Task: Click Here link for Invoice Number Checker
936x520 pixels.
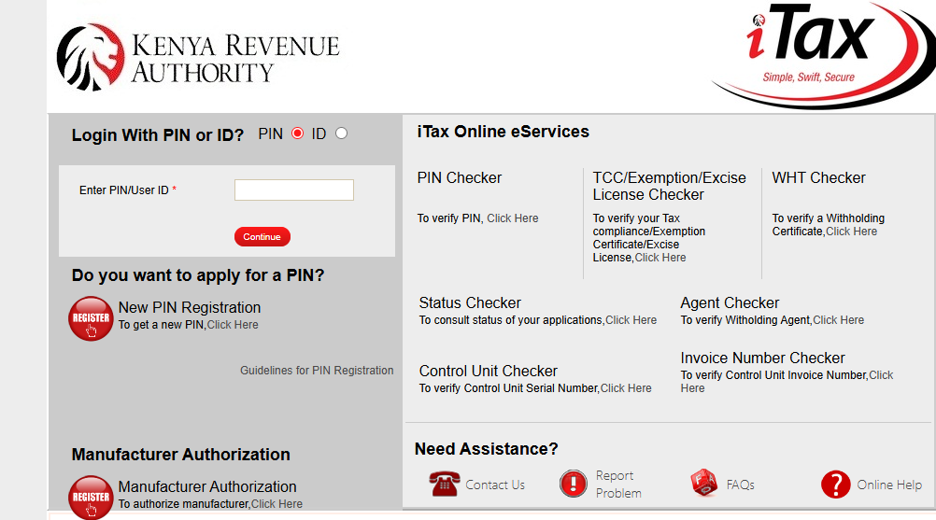Action: click(x=880, y=375)
